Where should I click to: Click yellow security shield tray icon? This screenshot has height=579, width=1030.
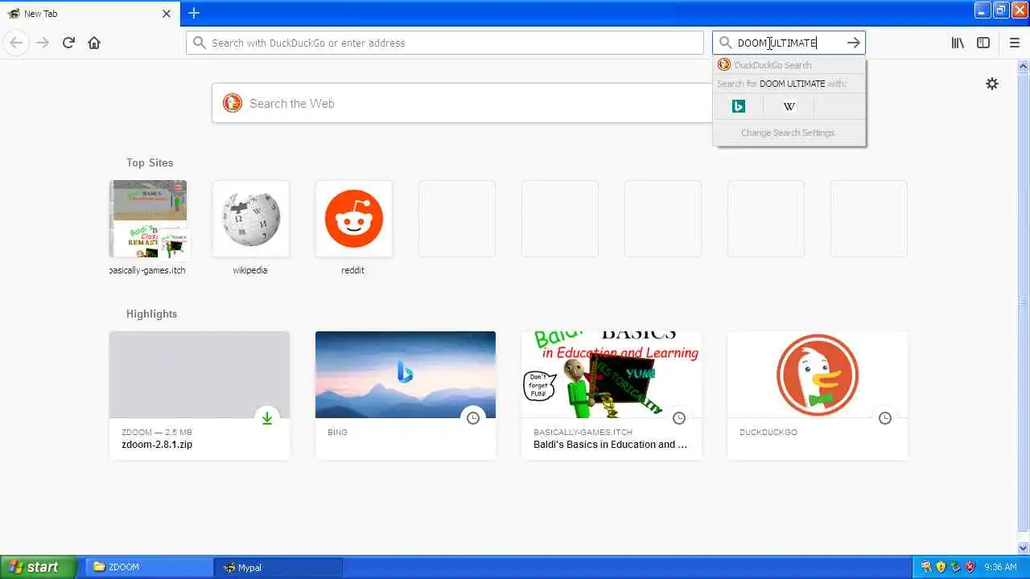(941, 567)
